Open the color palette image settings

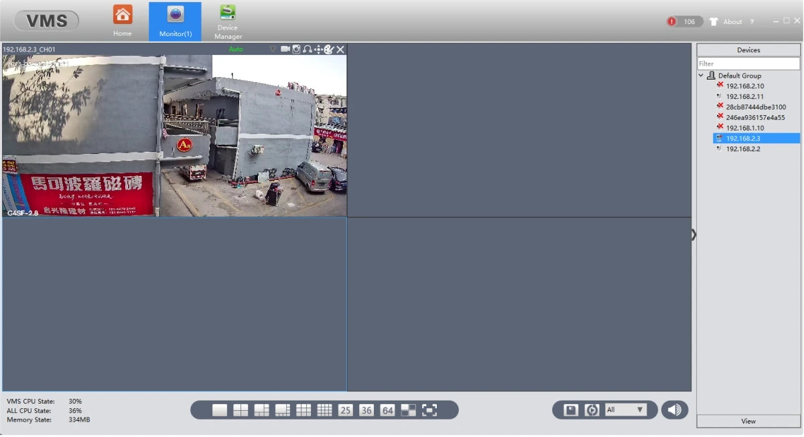pos(329,50)
